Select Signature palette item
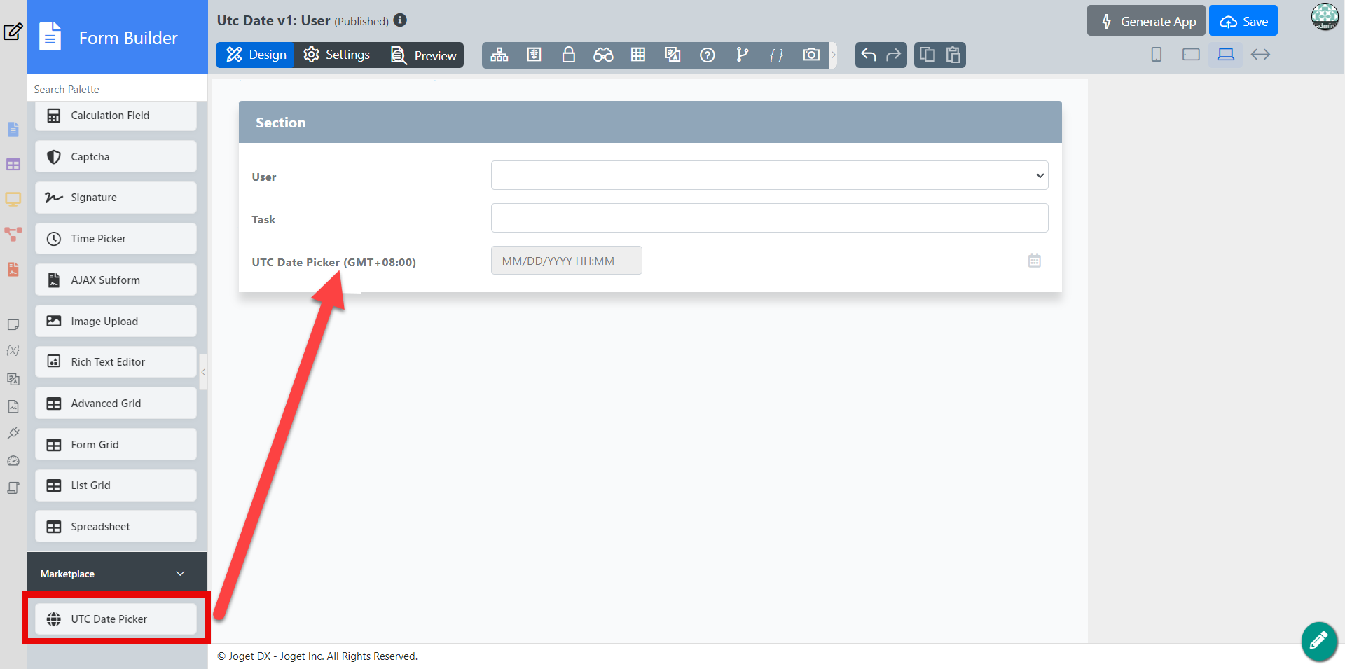The image size is (1345, 669). (x=116, y=198)
